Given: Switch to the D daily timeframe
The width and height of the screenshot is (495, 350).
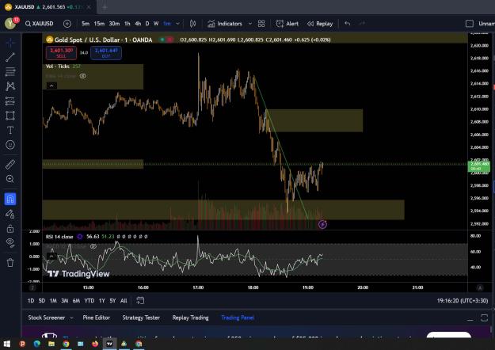Looking at the screenshot, I should (x=147, y=24).
